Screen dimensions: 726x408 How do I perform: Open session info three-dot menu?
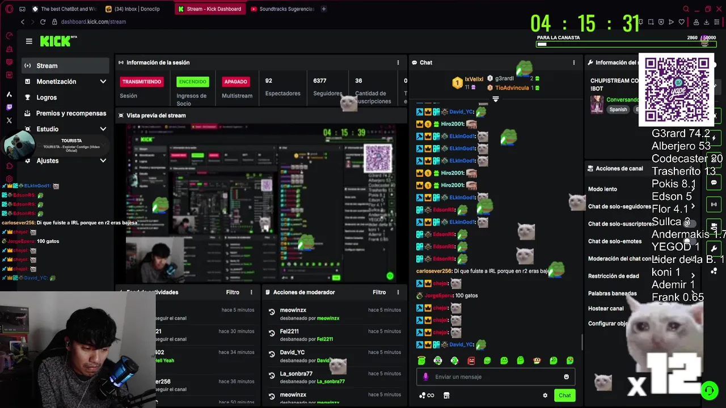click(398, 62)
